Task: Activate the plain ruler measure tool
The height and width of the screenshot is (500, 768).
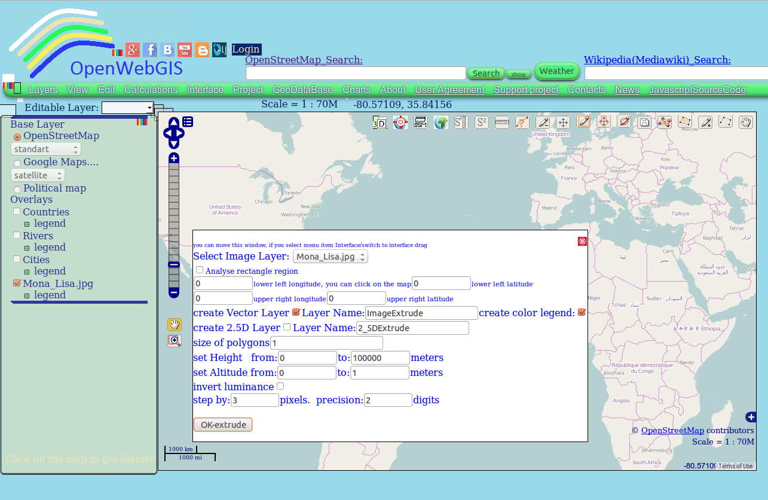Action: tap(501, 122)
